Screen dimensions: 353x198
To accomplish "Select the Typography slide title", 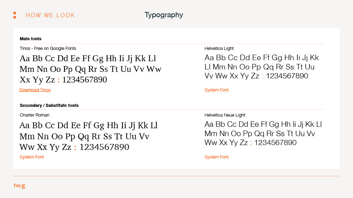I will [x=164, y=15].
